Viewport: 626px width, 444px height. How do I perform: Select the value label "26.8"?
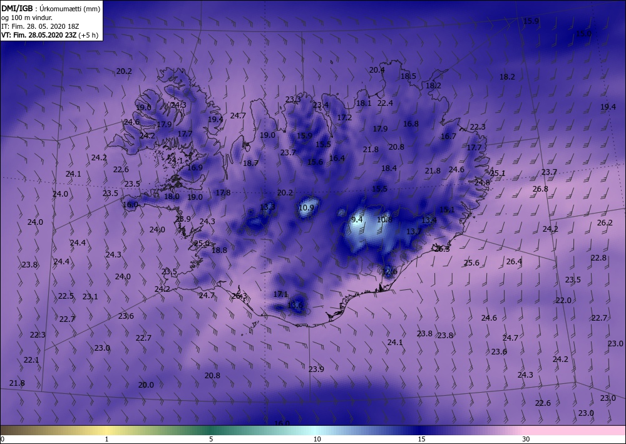tap(540, 189)
